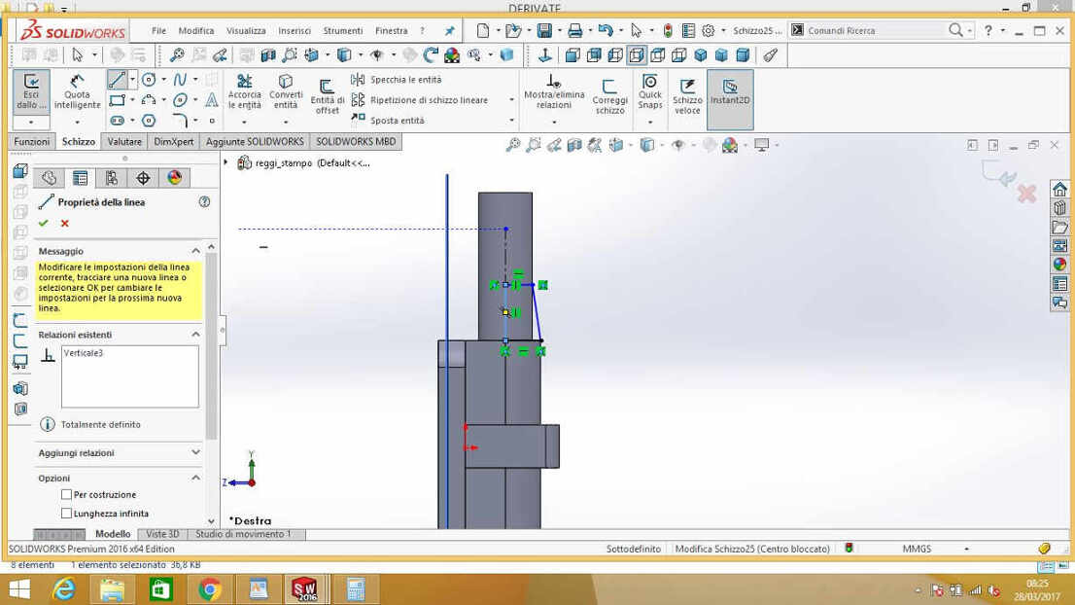
Task: Select the Text sketch tool
Action: tap(212, 100)
